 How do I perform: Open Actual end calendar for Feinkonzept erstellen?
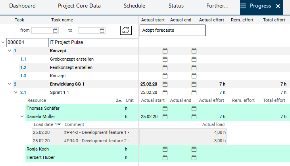194,67
